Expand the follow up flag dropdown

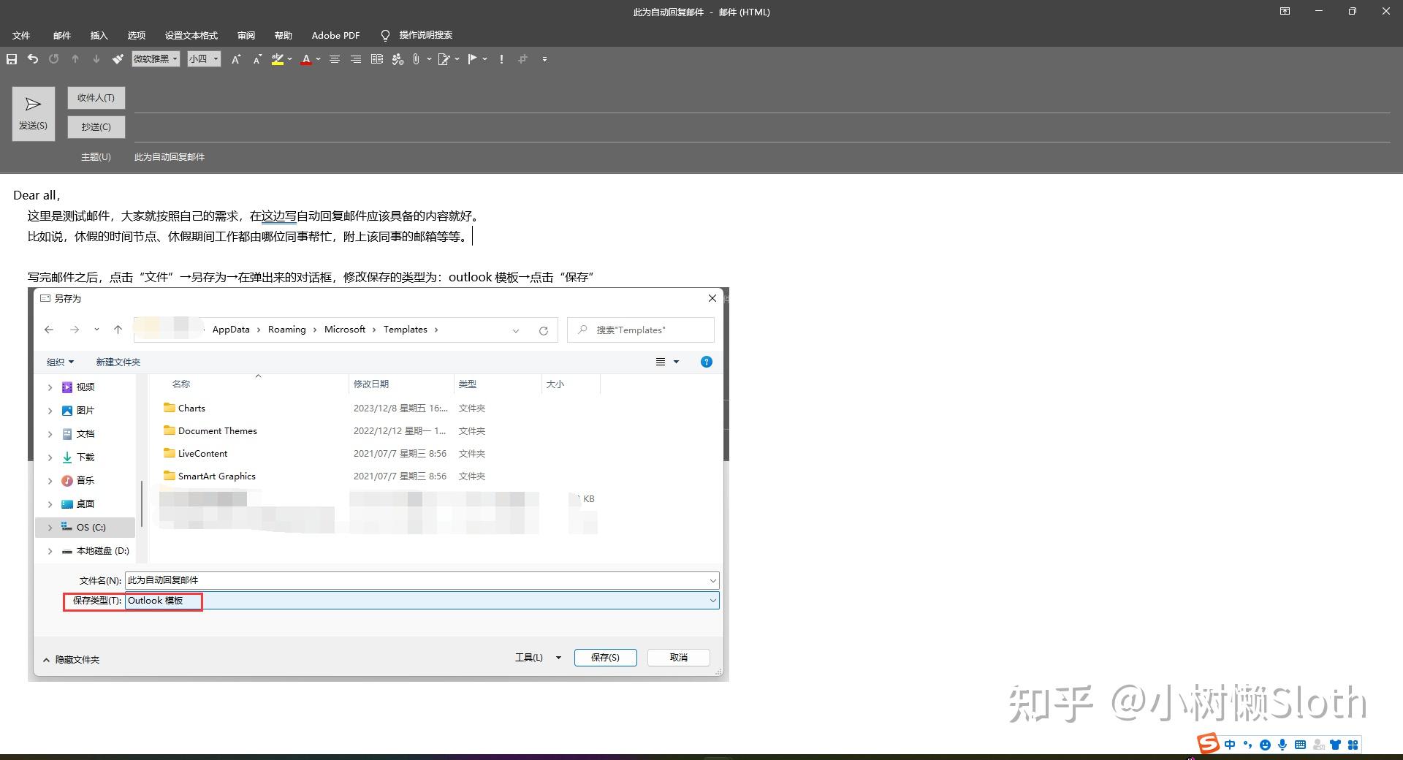[x=484, y=59]
